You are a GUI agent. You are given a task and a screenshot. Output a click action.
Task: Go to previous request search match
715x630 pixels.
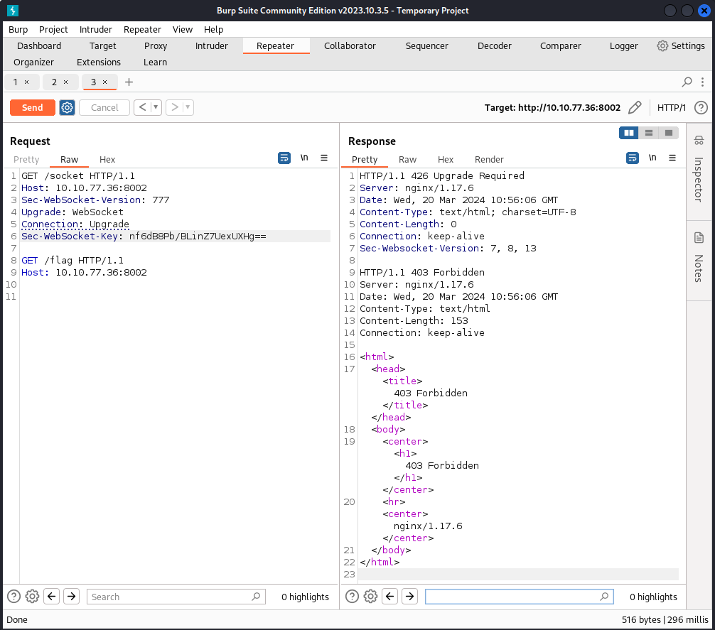tap(51, 597)
